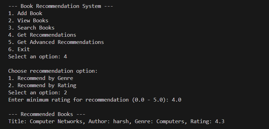Screen dimensions: 269x129
Task: Click the Rating 4.3 value
Action: 220,121
